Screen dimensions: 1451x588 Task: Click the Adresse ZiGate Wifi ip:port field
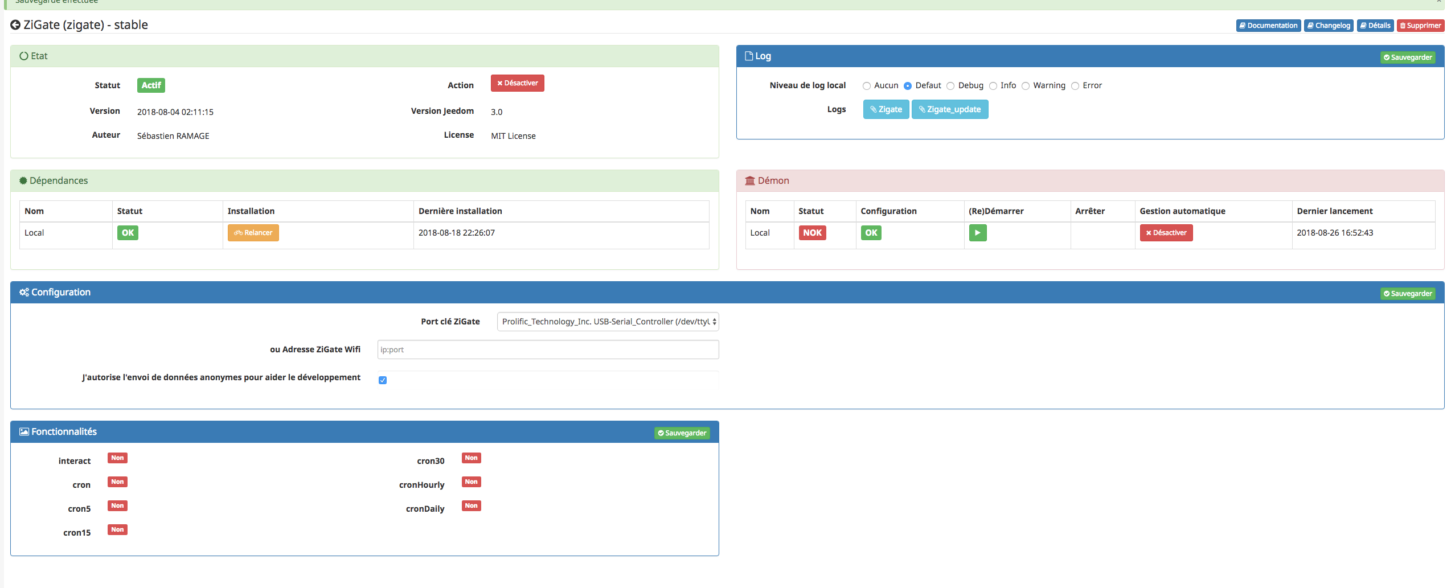(548, 349)
